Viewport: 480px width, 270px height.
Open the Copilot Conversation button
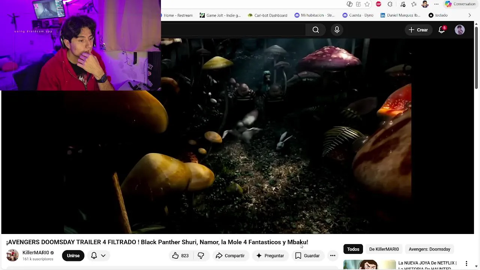click(460, 4)
